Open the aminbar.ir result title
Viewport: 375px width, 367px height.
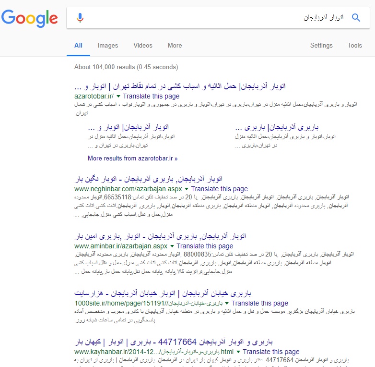click(x=160, y=236)
